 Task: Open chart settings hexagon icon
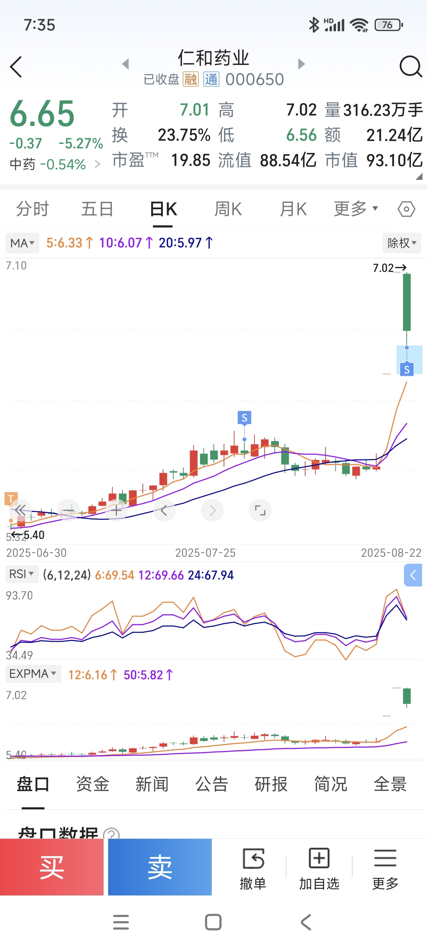(x=406, y=209)
